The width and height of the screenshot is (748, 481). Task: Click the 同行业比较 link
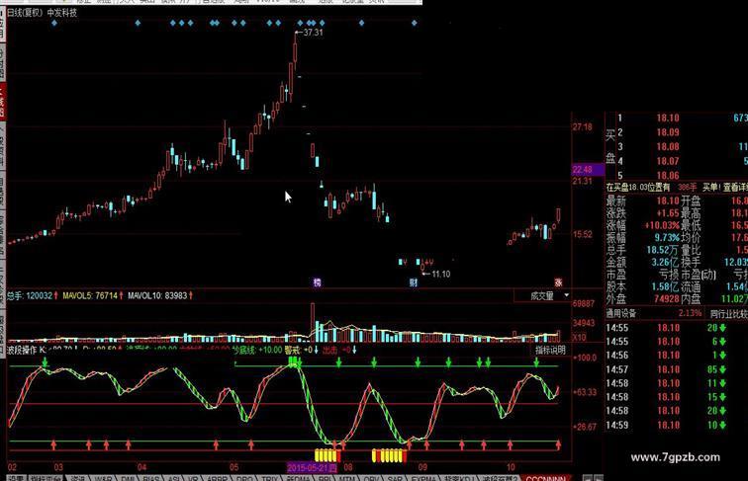[728, 313]
